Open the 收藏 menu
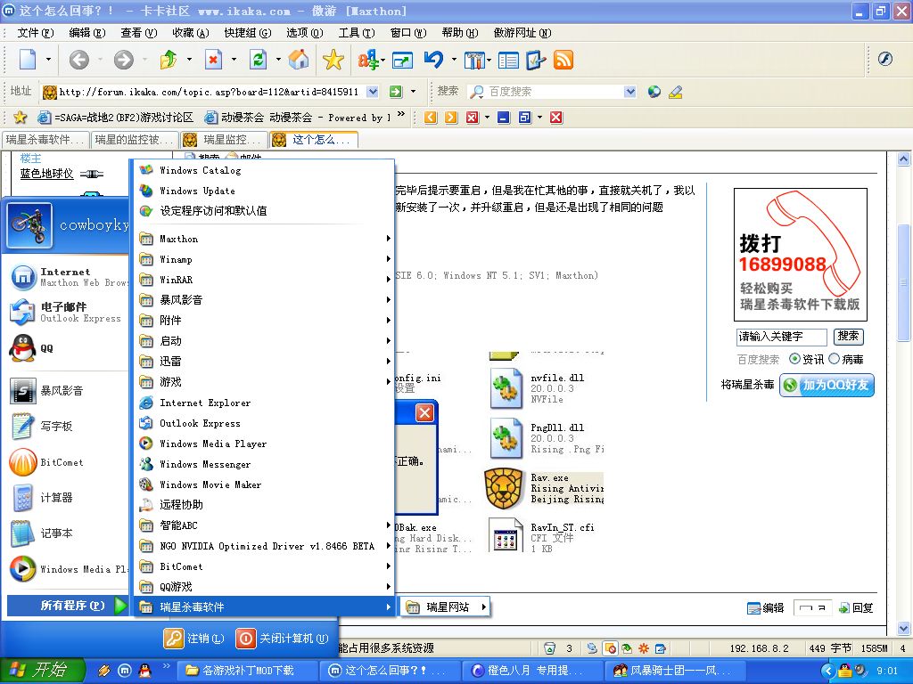 (x=191, y=33)
